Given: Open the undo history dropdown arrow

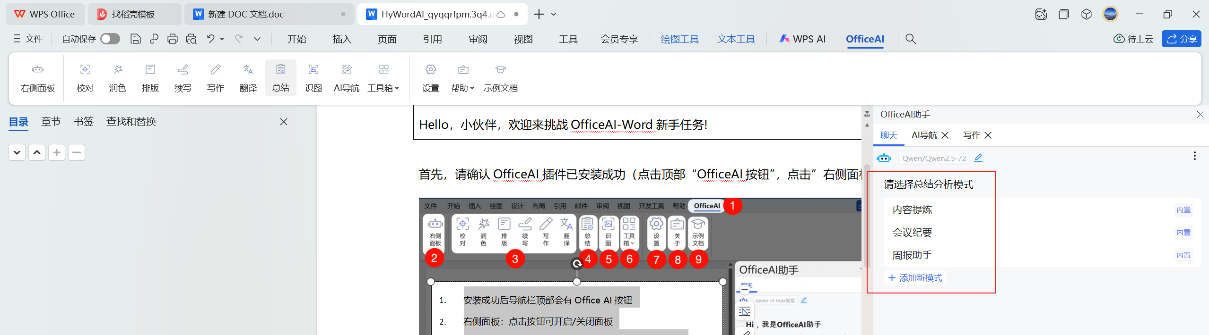Looking at the screenshot, I should click(222, 39).
